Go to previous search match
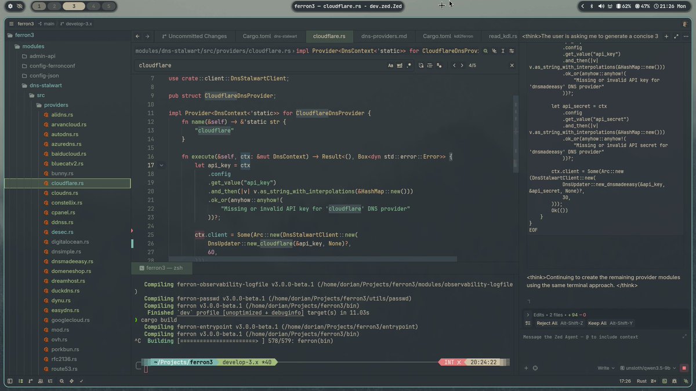The width and height of the screenshot is (696, 391). [x=454, y=65]
